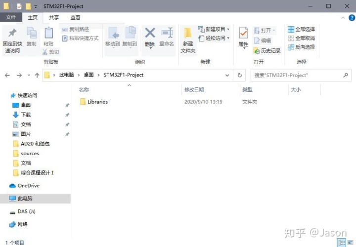Switch to the Share (共享) tab
356x247 pixels.
(x=54, y=17)
